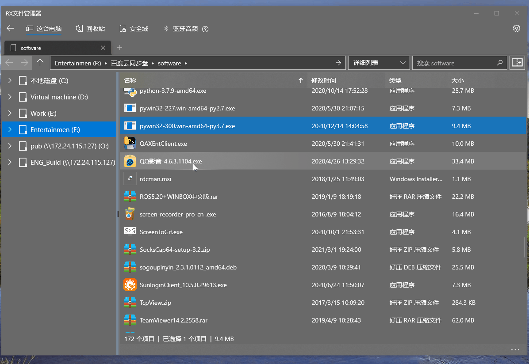
Task: Click the python-3.7.9-amd64.exe file icon
Action: point(130,91)
